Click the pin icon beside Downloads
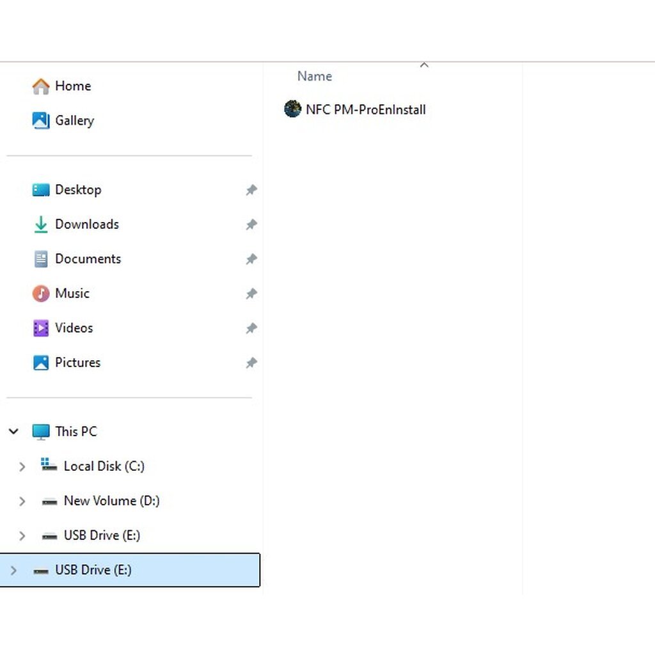 point(251,225)
